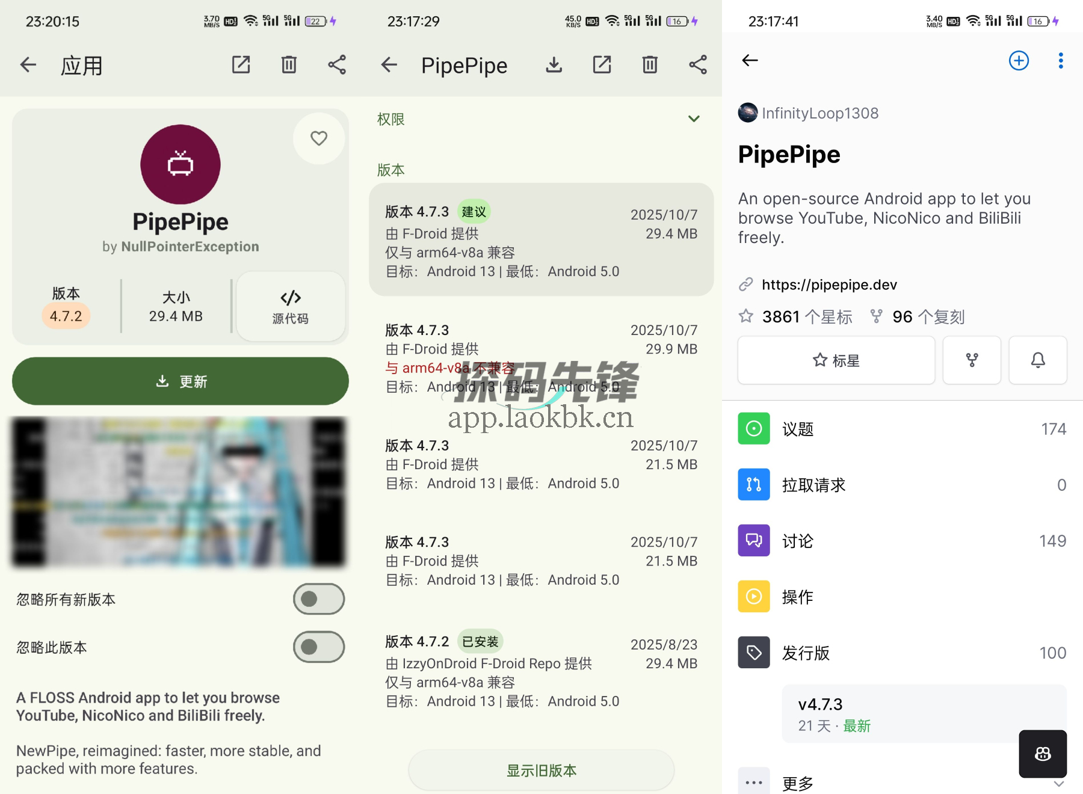Viewport: 1083px width, 794px height.
Task: Tap the blurred app screenshot preview
Action: point(180,492)
